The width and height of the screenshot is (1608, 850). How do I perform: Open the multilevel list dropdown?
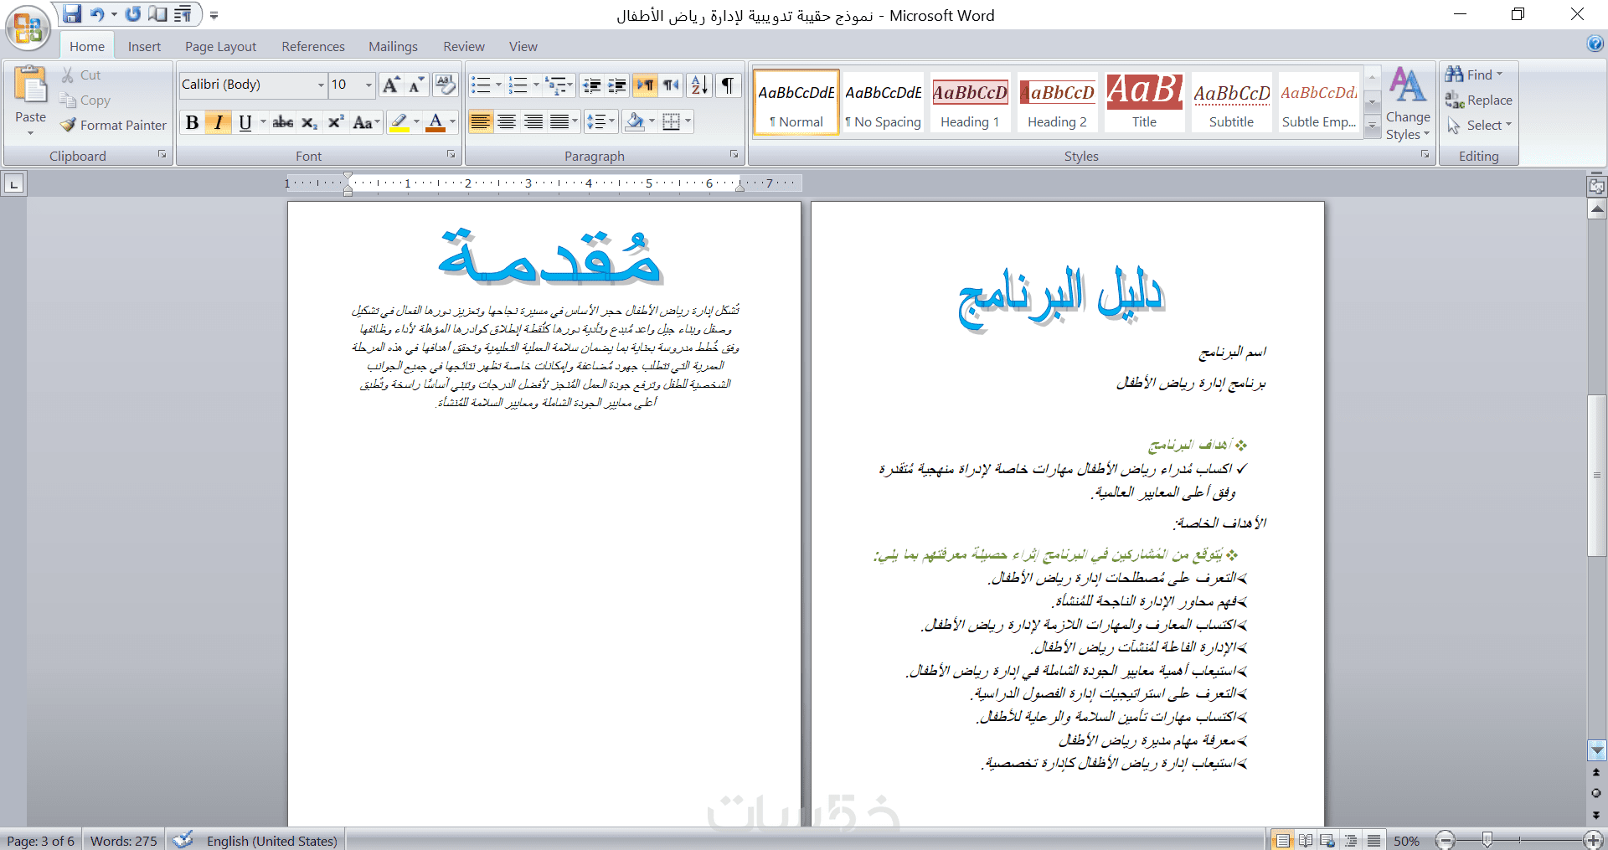[558, 85]
